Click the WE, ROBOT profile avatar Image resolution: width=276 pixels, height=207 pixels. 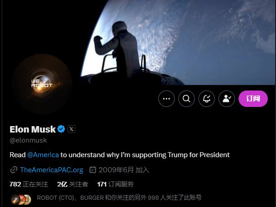pos(42,84)
